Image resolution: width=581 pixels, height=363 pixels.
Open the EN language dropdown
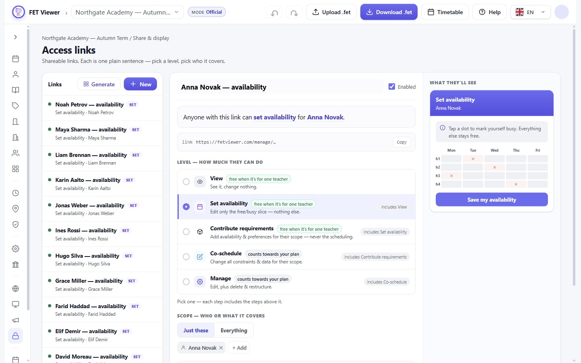click(530, 13)
